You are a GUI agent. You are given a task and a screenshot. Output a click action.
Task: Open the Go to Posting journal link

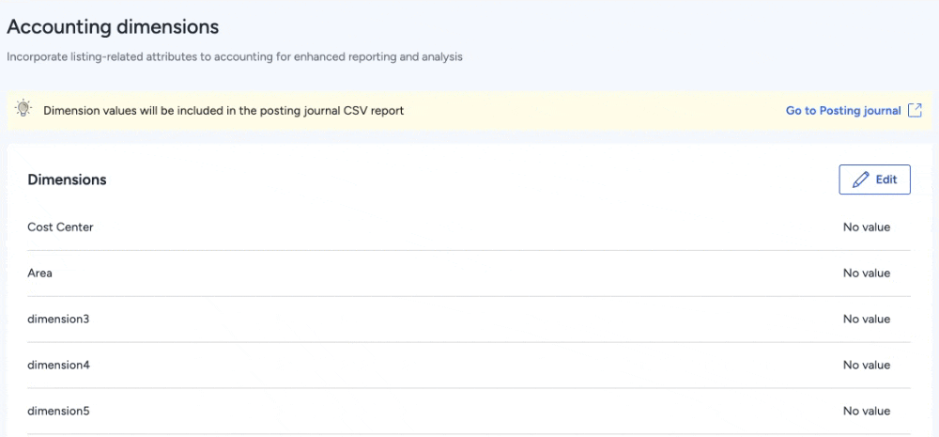coord(843,111)
